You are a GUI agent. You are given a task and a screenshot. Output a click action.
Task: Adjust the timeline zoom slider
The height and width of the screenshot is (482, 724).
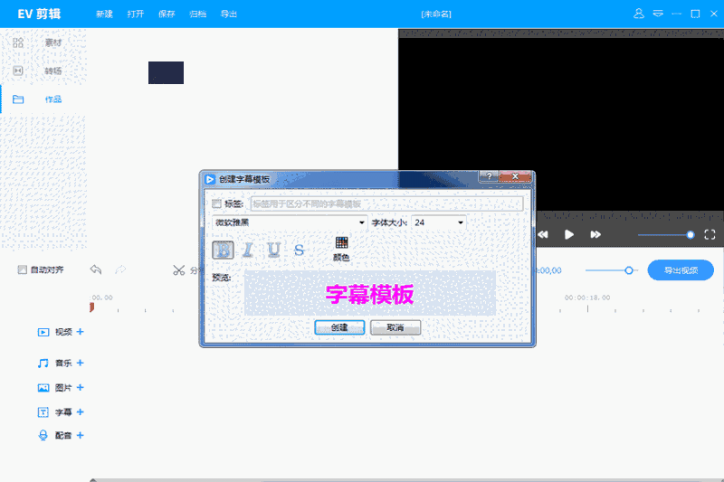click(612, 270)
